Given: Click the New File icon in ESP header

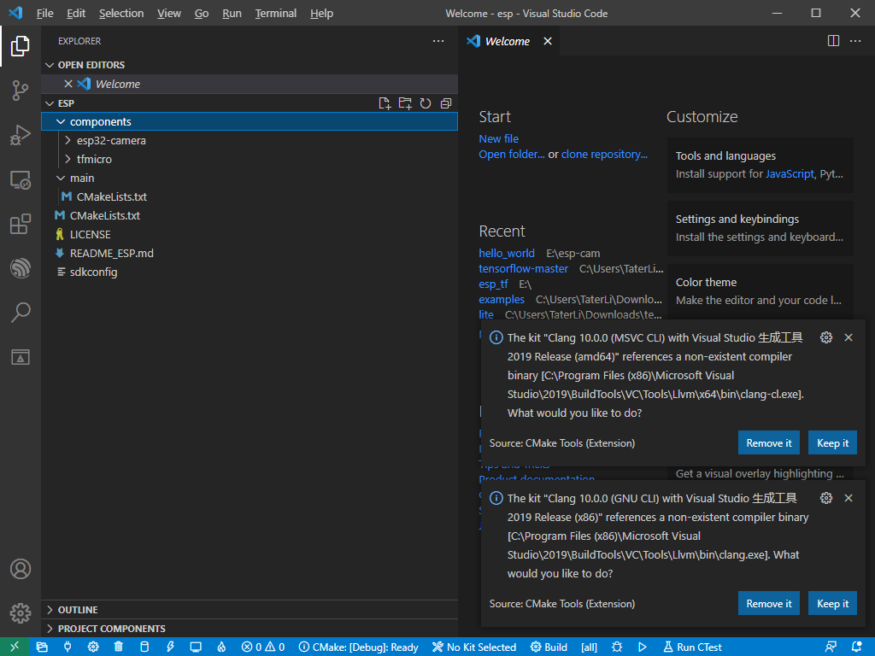Looking at the screenshot, I should [x=385, y=103].
